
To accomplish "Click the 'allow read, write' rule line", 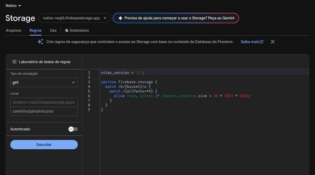I will point(182,96).
